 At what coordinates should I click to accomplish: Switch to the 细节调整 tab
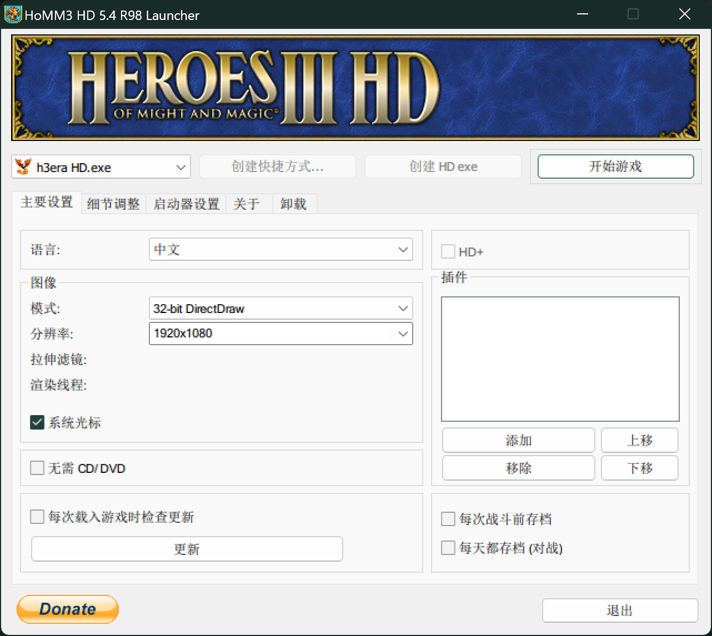click(x=113, y=204)
